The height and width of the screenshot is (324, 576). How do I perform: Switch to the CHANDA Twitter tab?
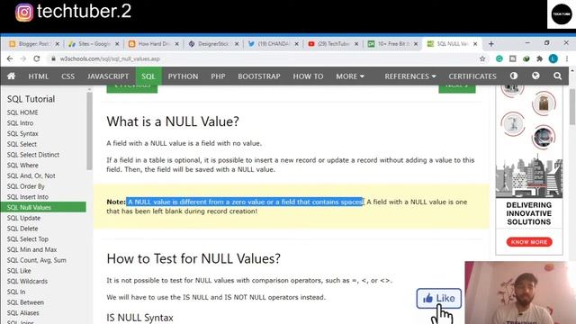pyautogui.click(x=274, y=44)
